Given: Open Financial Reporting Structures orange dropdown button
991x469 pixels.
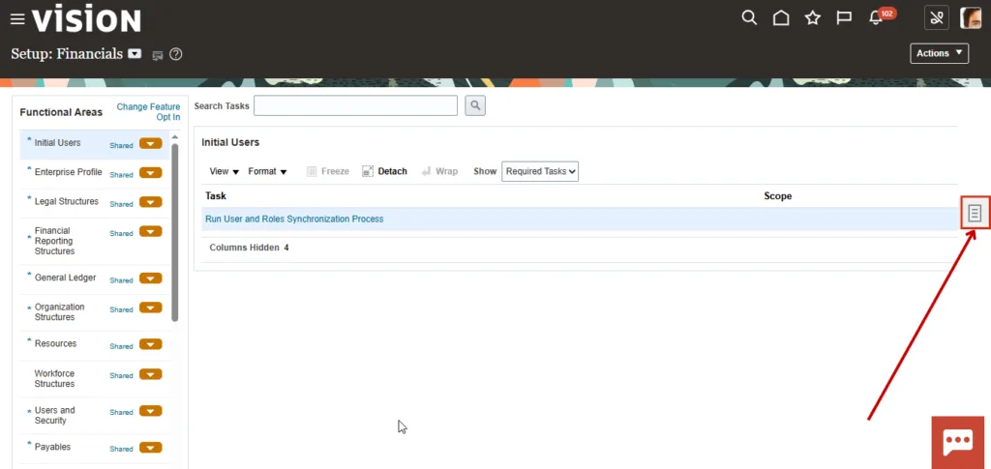Looking at the screenshot, I should pos(150,232).
